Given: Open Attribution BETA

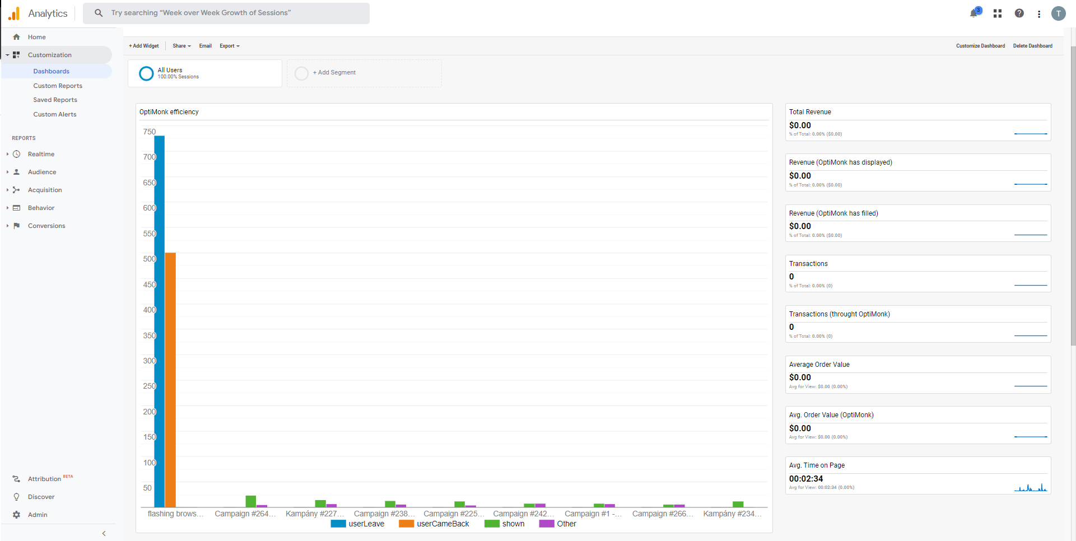Looking at the screenshot, I should pyautogui.click(x=50, y=479).
